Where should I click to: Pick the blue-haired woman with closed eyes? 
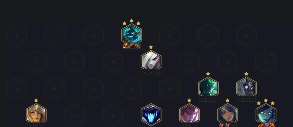tap(228, 114)
